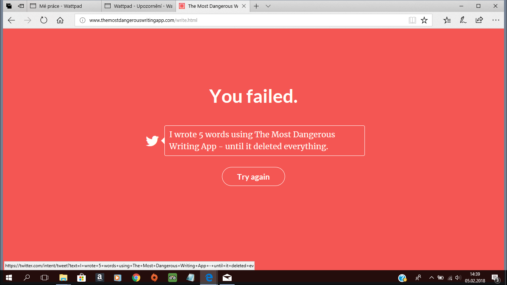Show hidden system tray icons
Screen dimensions: 507x285
pos(431,277)
